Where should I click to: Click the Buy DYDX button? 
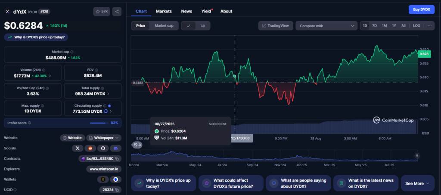click(421, 9)
